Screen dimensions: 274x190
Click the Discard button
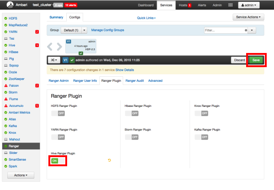(239, 60)
